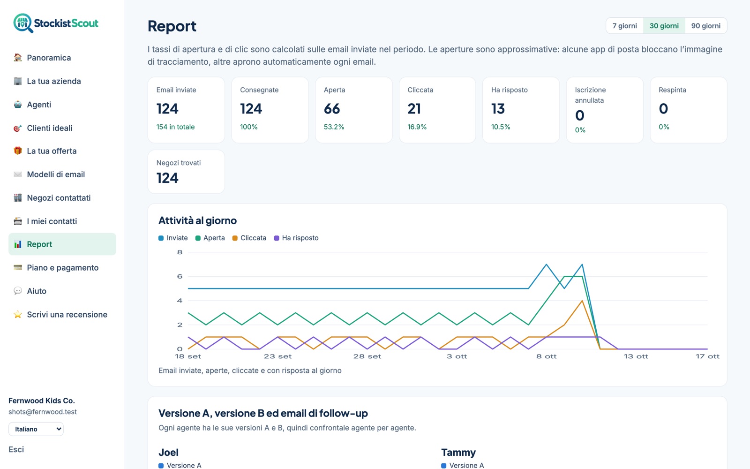Screen dimensions: 750x469
Task: Click the card index icon beside I miei contatti
Action: coord(18,221)
